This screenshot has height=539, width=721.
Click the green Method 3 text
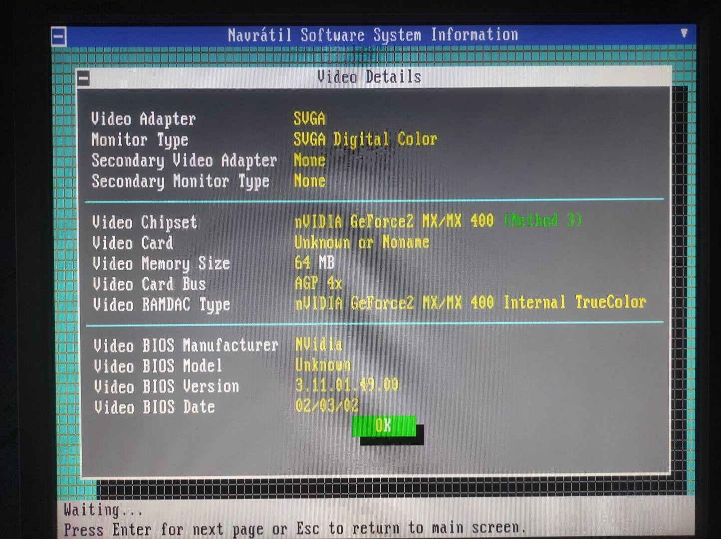pyautogui.click(x=542, y=220)
